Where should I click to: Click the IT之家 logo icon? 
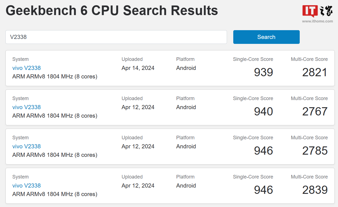click(x=317, y=12)
